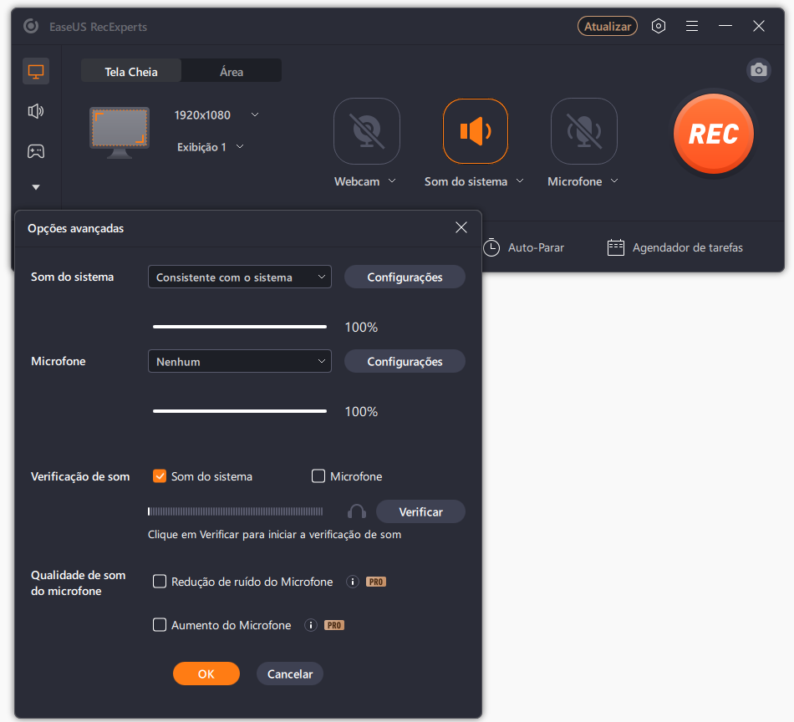Screen dimensions: 794x722
Task: Click the sound verification level meter
Action: coord(236,511)
